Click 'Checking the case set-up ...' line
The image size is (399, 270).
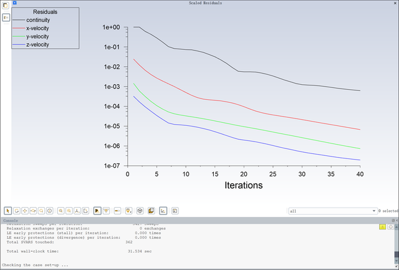click(35, 265)
